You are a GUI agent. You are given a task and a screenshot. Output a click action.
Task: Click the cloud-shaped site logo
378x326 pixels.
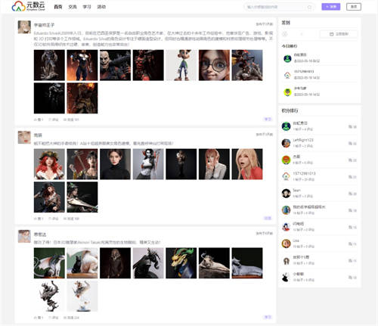[19, 6]
